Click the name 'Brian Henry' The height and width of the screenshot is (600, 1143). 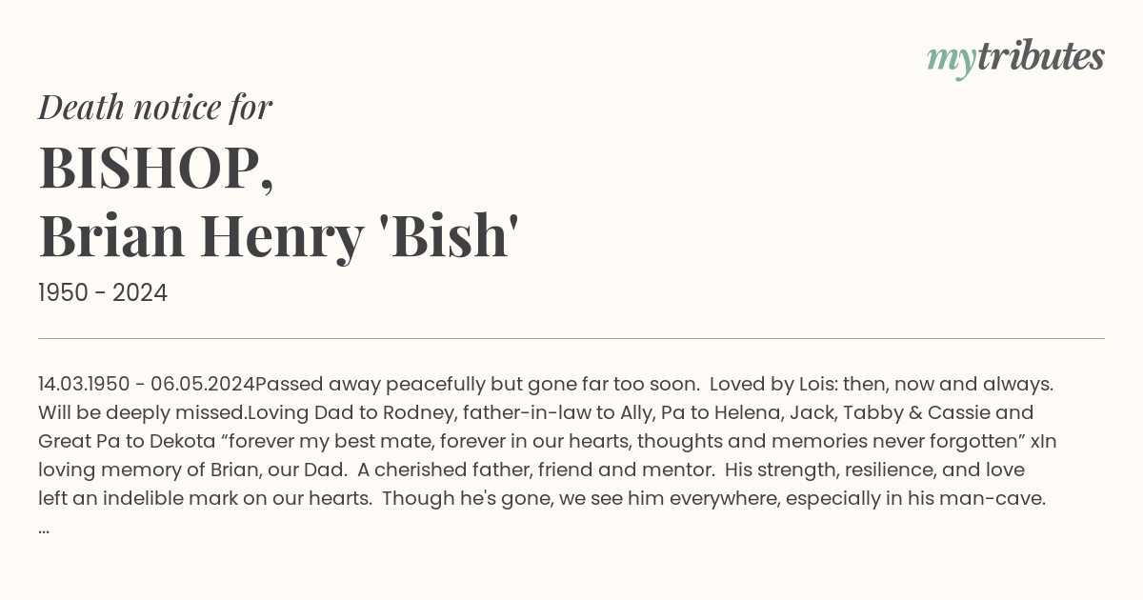point(200,237)
